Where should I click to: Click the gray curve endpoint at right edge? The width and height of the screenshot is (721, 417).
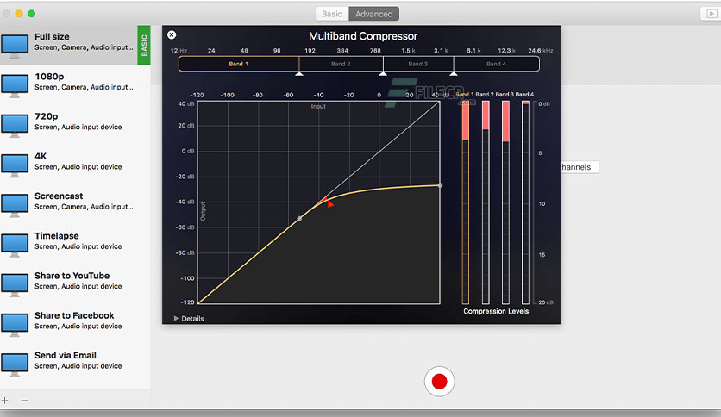440,185
